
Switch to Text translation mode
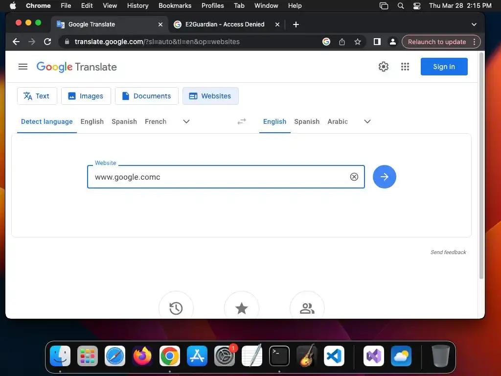[x=37, y=96]
